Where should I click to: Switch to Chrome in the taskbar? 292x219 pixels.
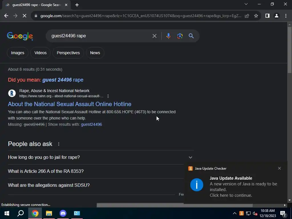click(x=35, y=213)
